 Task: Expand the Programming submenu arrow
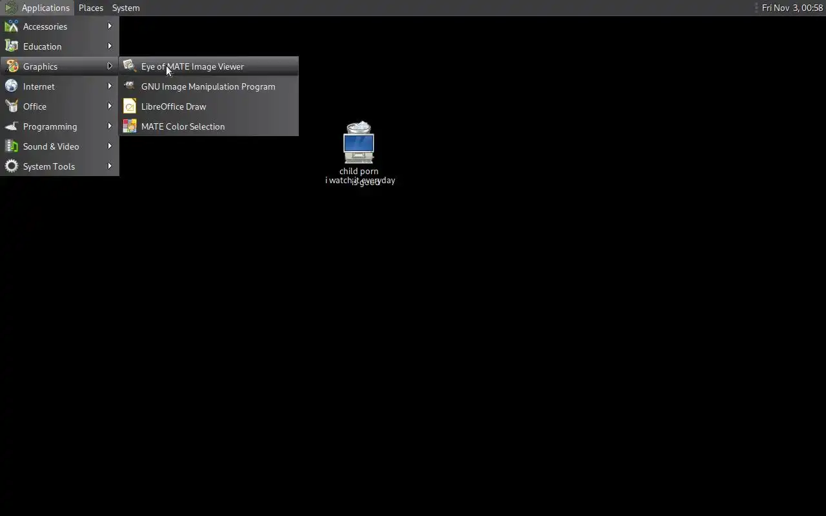click(x=110, y=126)
